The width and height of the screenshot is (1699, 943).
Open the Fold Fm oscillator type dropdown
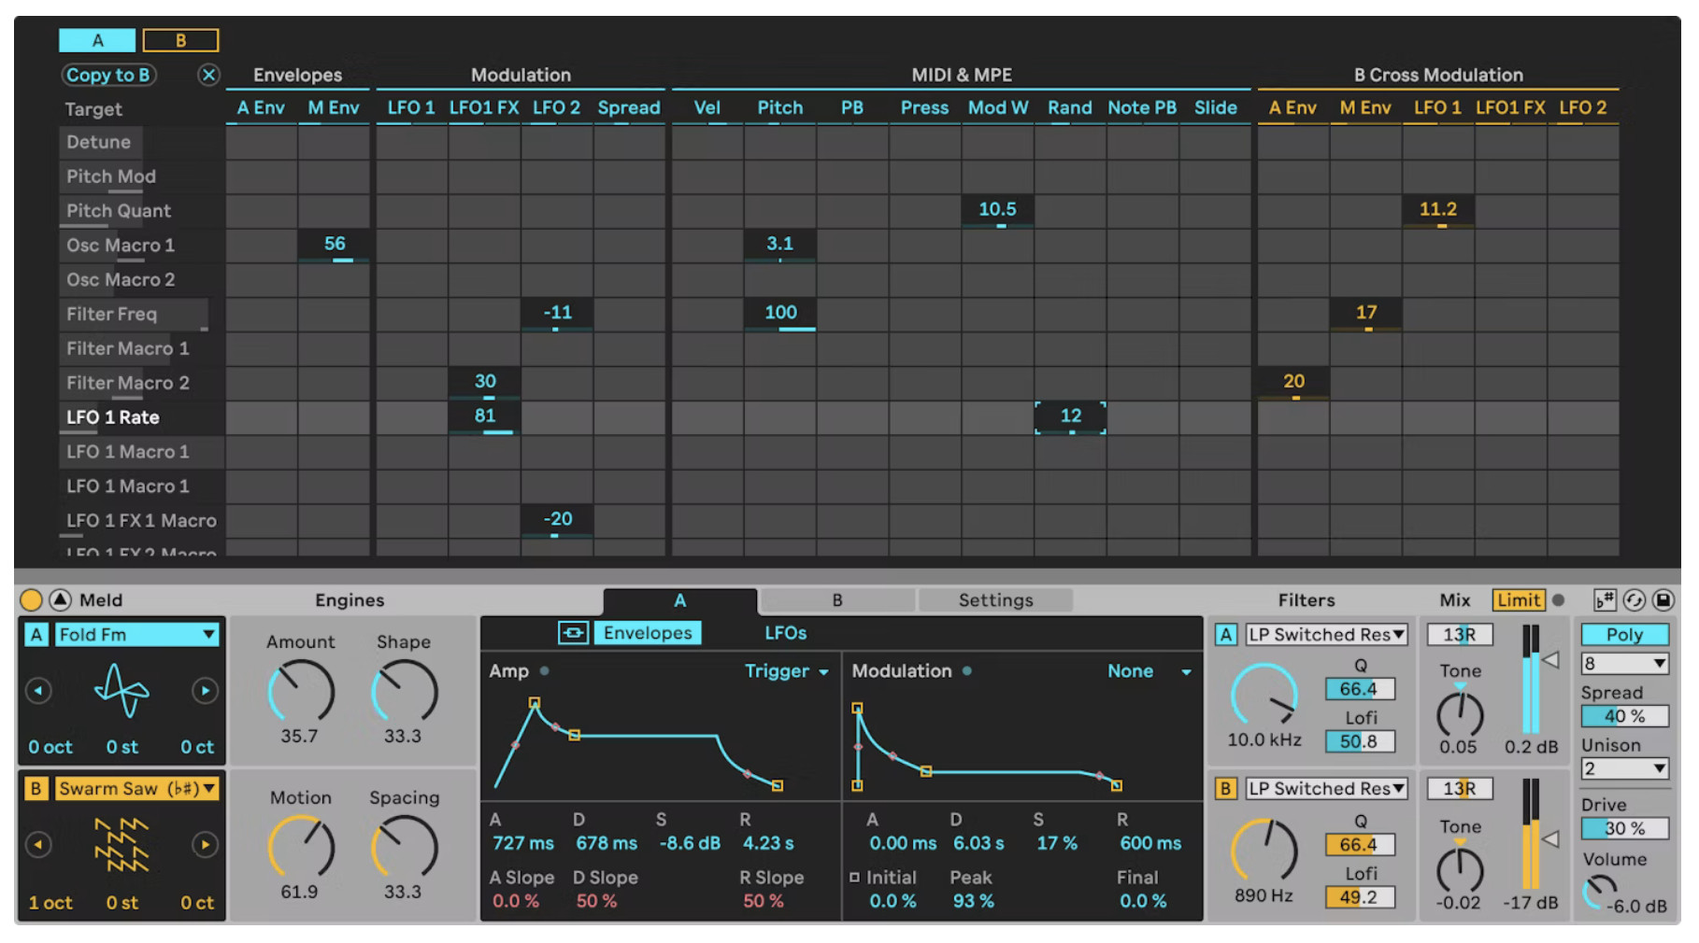tap(136, 635)
